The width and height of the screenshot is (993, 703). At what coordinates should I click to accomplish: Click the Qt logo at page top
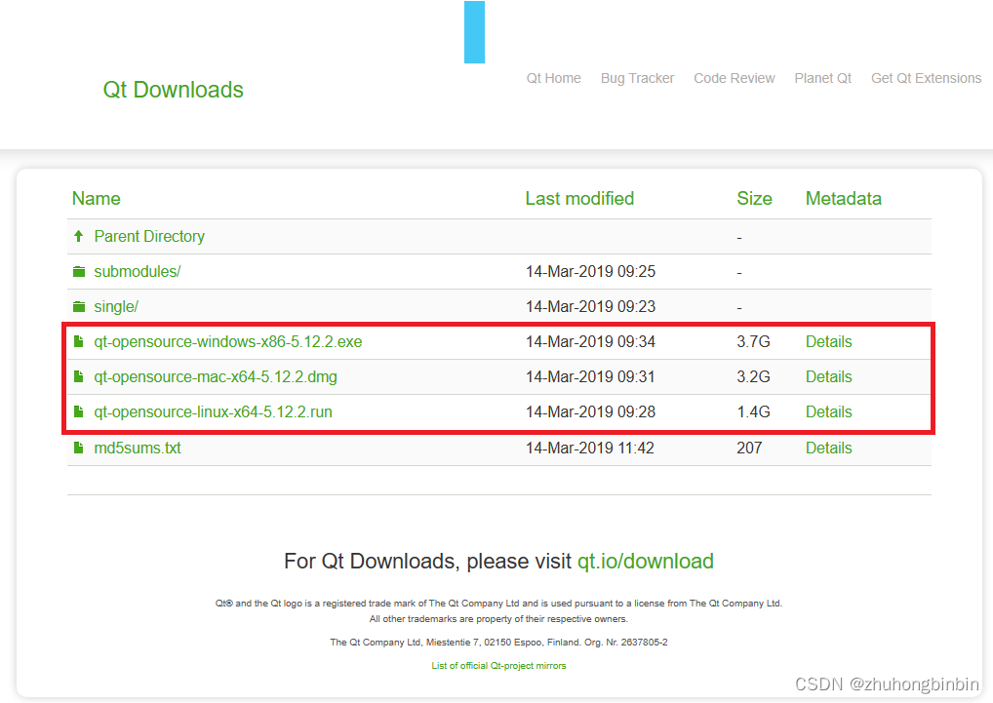pos(474,32)
